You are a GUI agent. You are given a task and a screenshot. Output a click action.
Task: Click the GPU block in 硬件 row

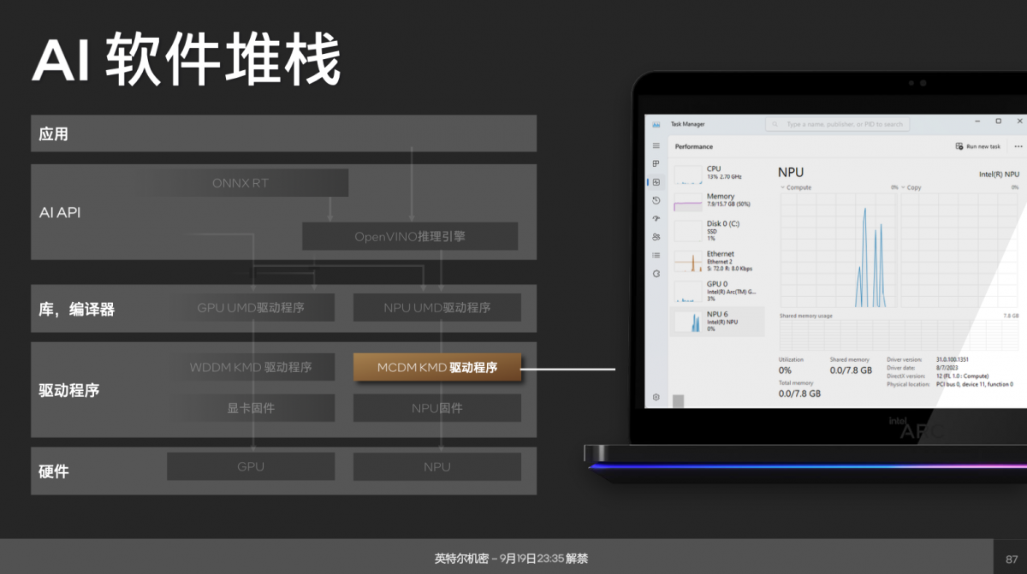point(251,466)
